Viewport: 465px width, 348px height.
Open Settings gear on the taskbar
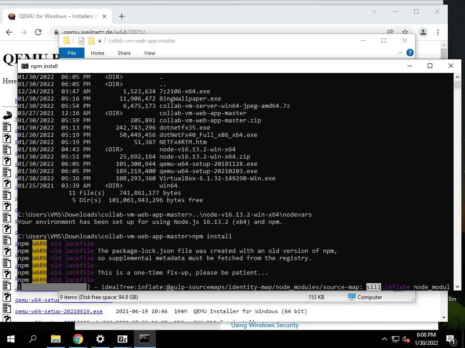(100, 339)
